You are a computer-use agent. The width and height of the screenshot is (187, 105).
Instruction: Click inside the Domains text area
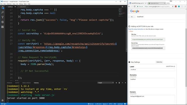[153, 83]
